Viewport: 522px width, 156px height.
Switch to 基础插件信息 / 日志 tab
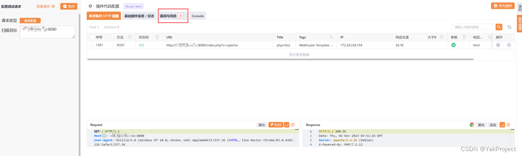pyautogui.click(x=139, y=16)
